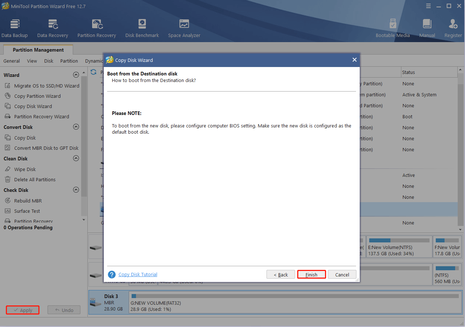Choose Convert MBR Disk to GPT Disk
This screenshot has height=327, width=465.
[x=42, y=148]
